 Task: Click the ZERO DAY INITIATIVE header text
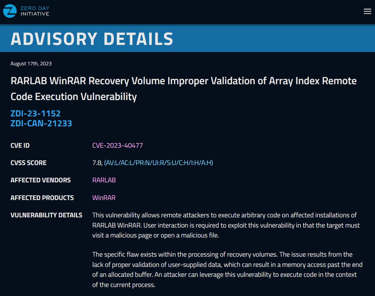35,11
